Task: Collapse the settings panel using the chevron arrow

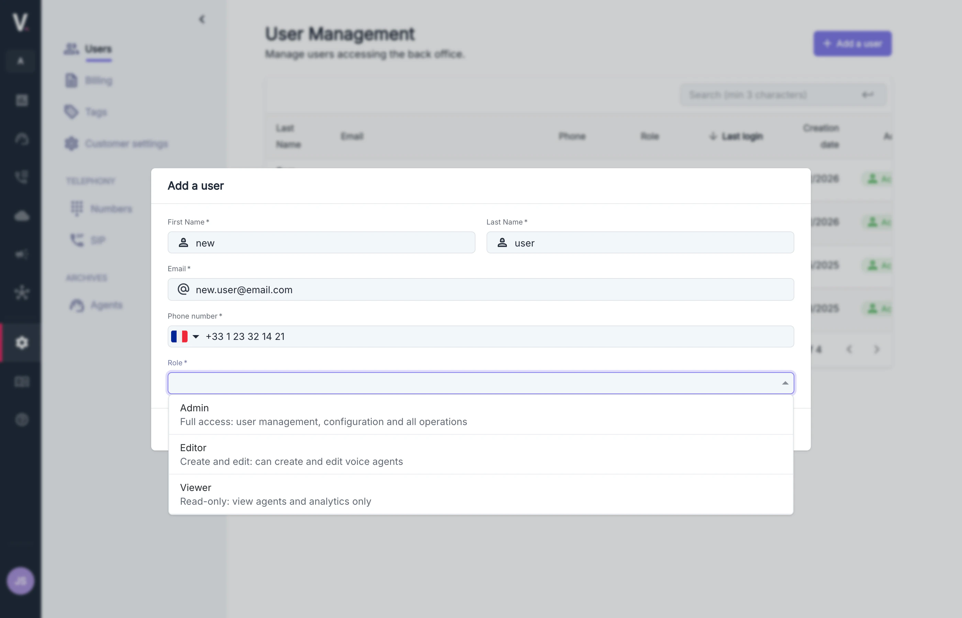Action: (x=202, y=19)
